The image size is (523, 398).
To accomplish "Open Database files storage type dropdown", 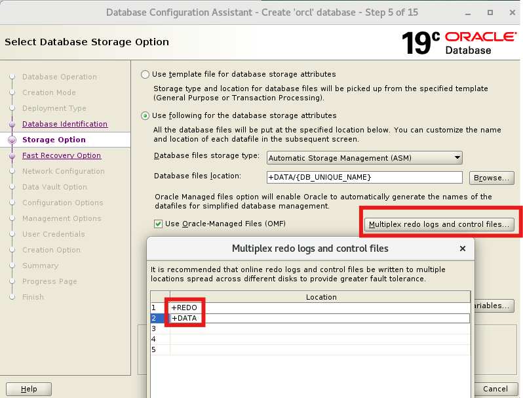I will [x=364, y=158].
